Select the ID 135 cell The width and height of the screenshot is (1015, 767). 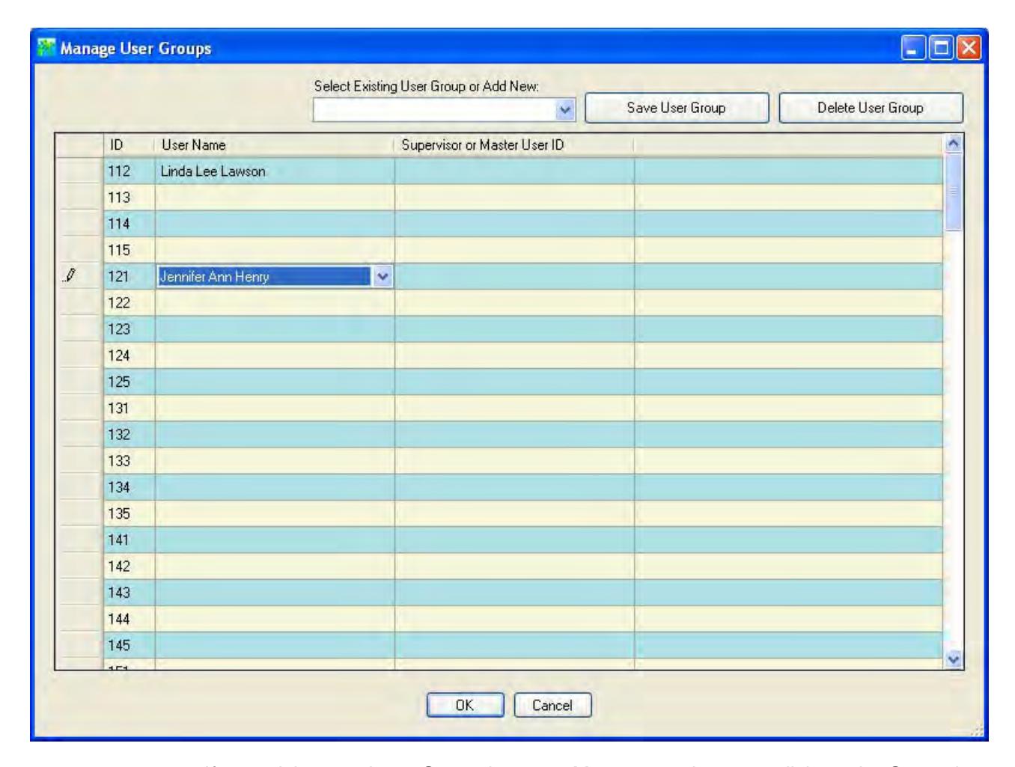click(129, 513)
